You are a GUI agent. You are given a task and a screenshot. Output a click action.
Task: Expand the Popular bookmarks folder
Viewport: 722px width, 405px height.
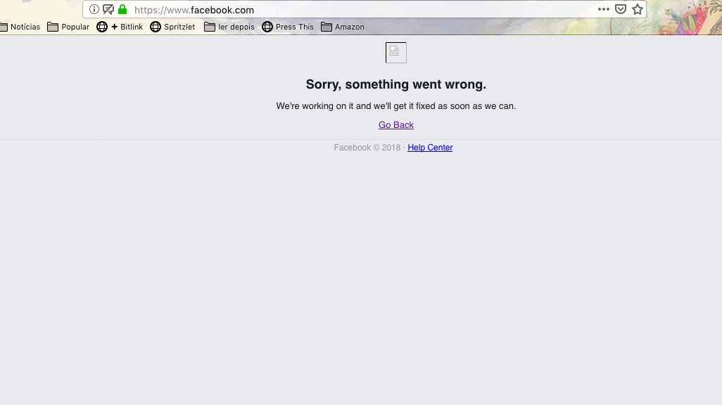pos(68,27)
